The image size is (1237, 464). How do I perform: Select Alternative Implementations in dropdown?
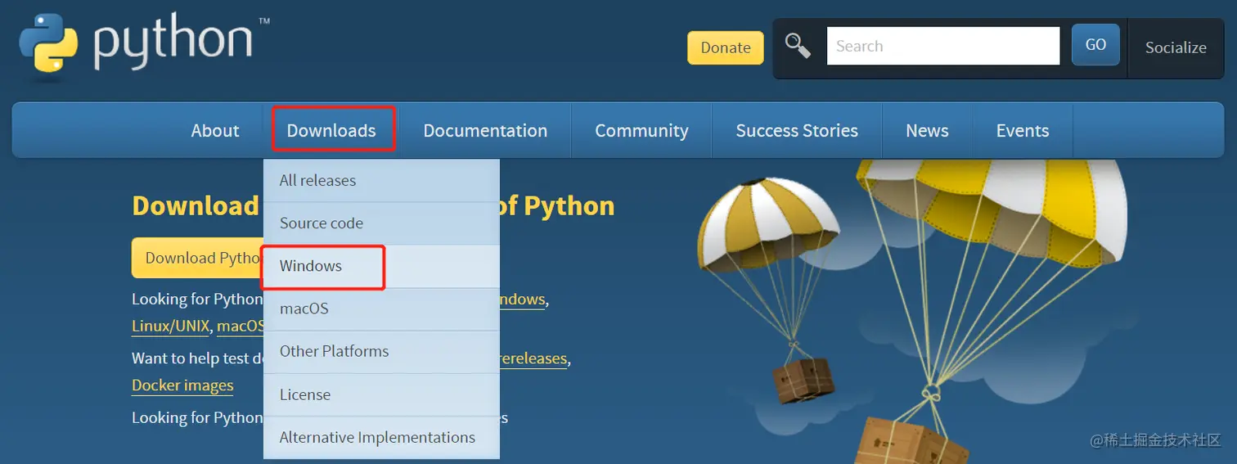click(381, 438)
